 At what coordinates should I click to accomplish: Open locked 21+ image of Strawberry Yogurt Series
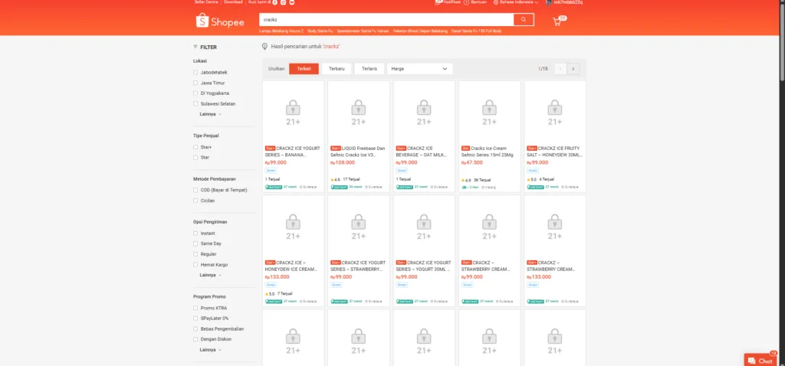(x=359, y=226)
